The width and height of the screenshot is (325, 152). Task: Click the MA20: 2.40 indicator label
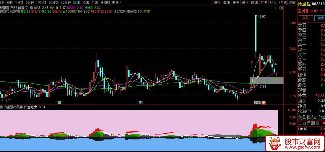[75, 8]
